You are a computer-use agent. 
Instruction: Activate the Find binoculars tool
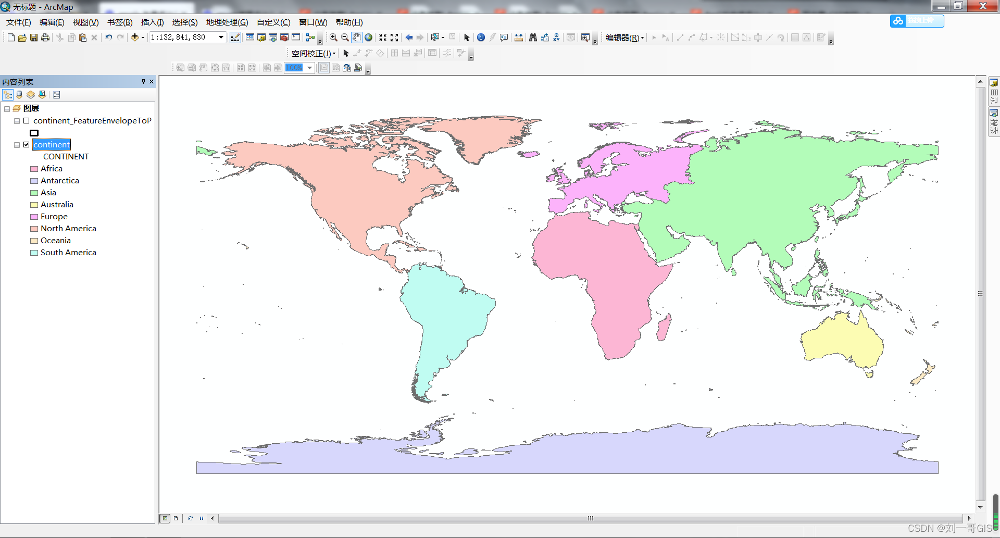(x=533, y=37)
